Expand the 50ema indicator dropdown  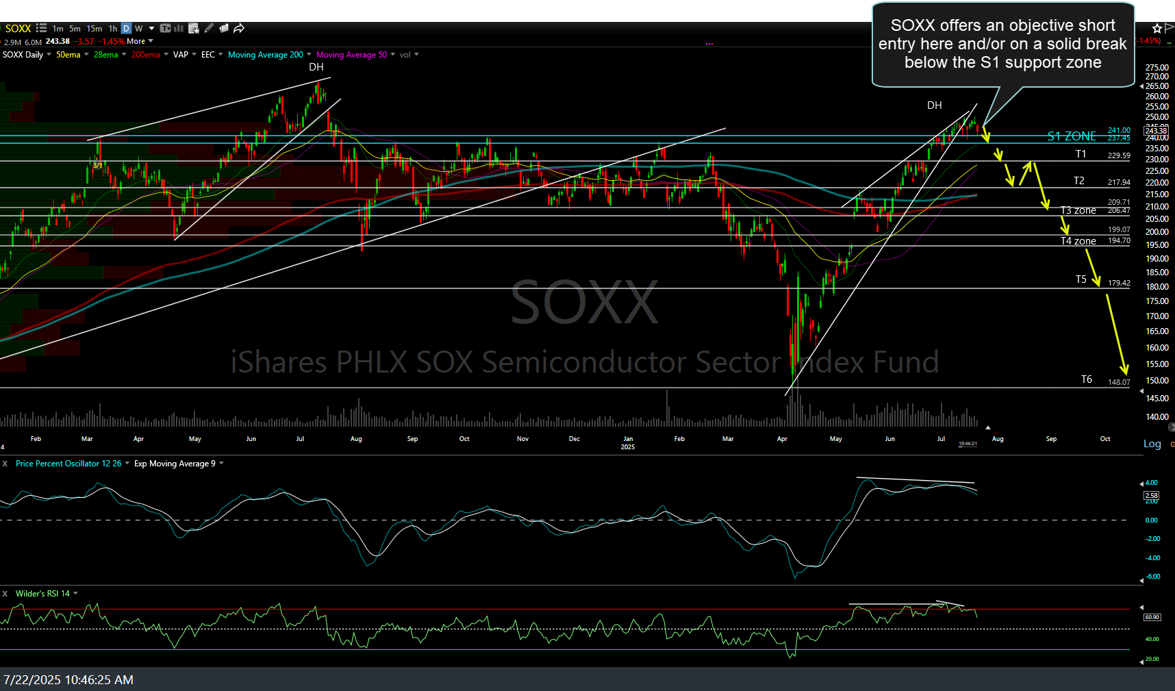pyautogui.click(x=86, y=55)
